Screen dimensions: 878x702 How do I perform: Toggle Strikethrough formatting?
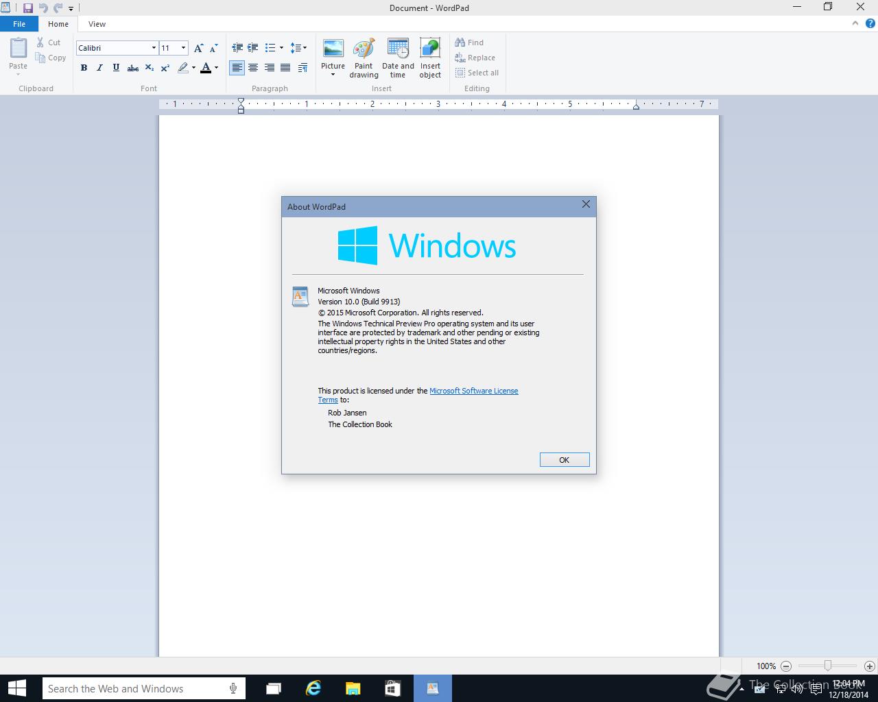pyautogui.click(x=133, y=67)
